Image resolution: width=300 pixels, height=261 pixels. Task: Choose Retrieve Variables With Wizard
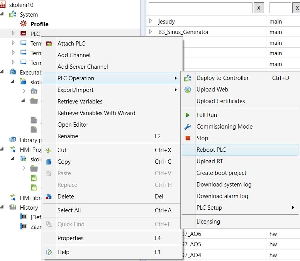coord(97,113)
